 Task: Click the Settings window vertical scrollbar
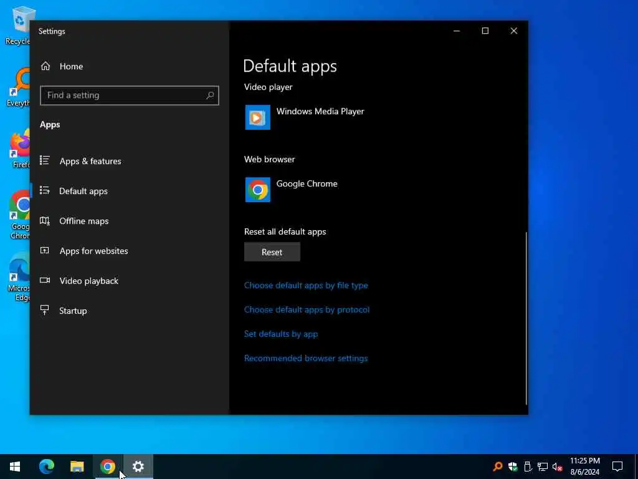(526, 317)
